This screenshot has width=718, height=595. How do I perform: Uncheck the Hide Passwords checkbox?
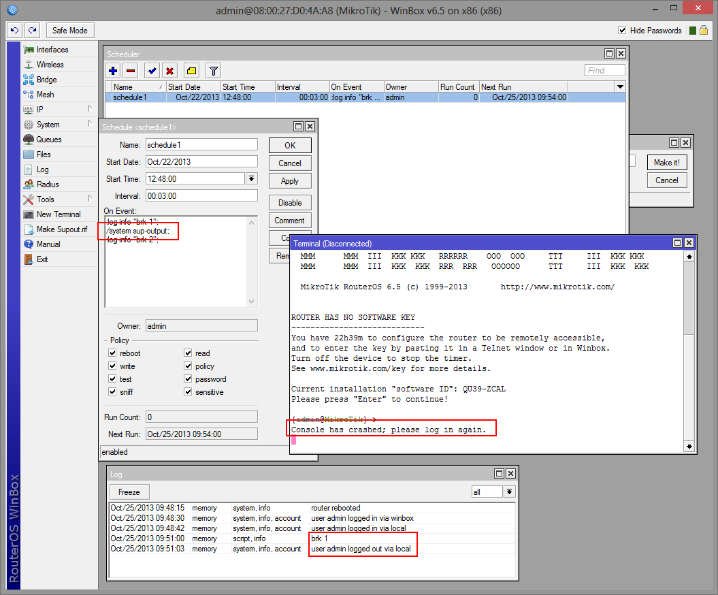[x=621, y=30]
